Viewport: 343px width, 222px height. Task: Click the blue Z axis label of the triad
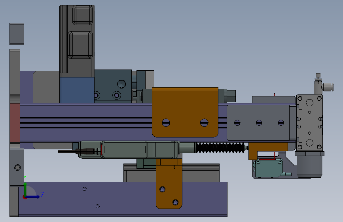coord(42,194)
